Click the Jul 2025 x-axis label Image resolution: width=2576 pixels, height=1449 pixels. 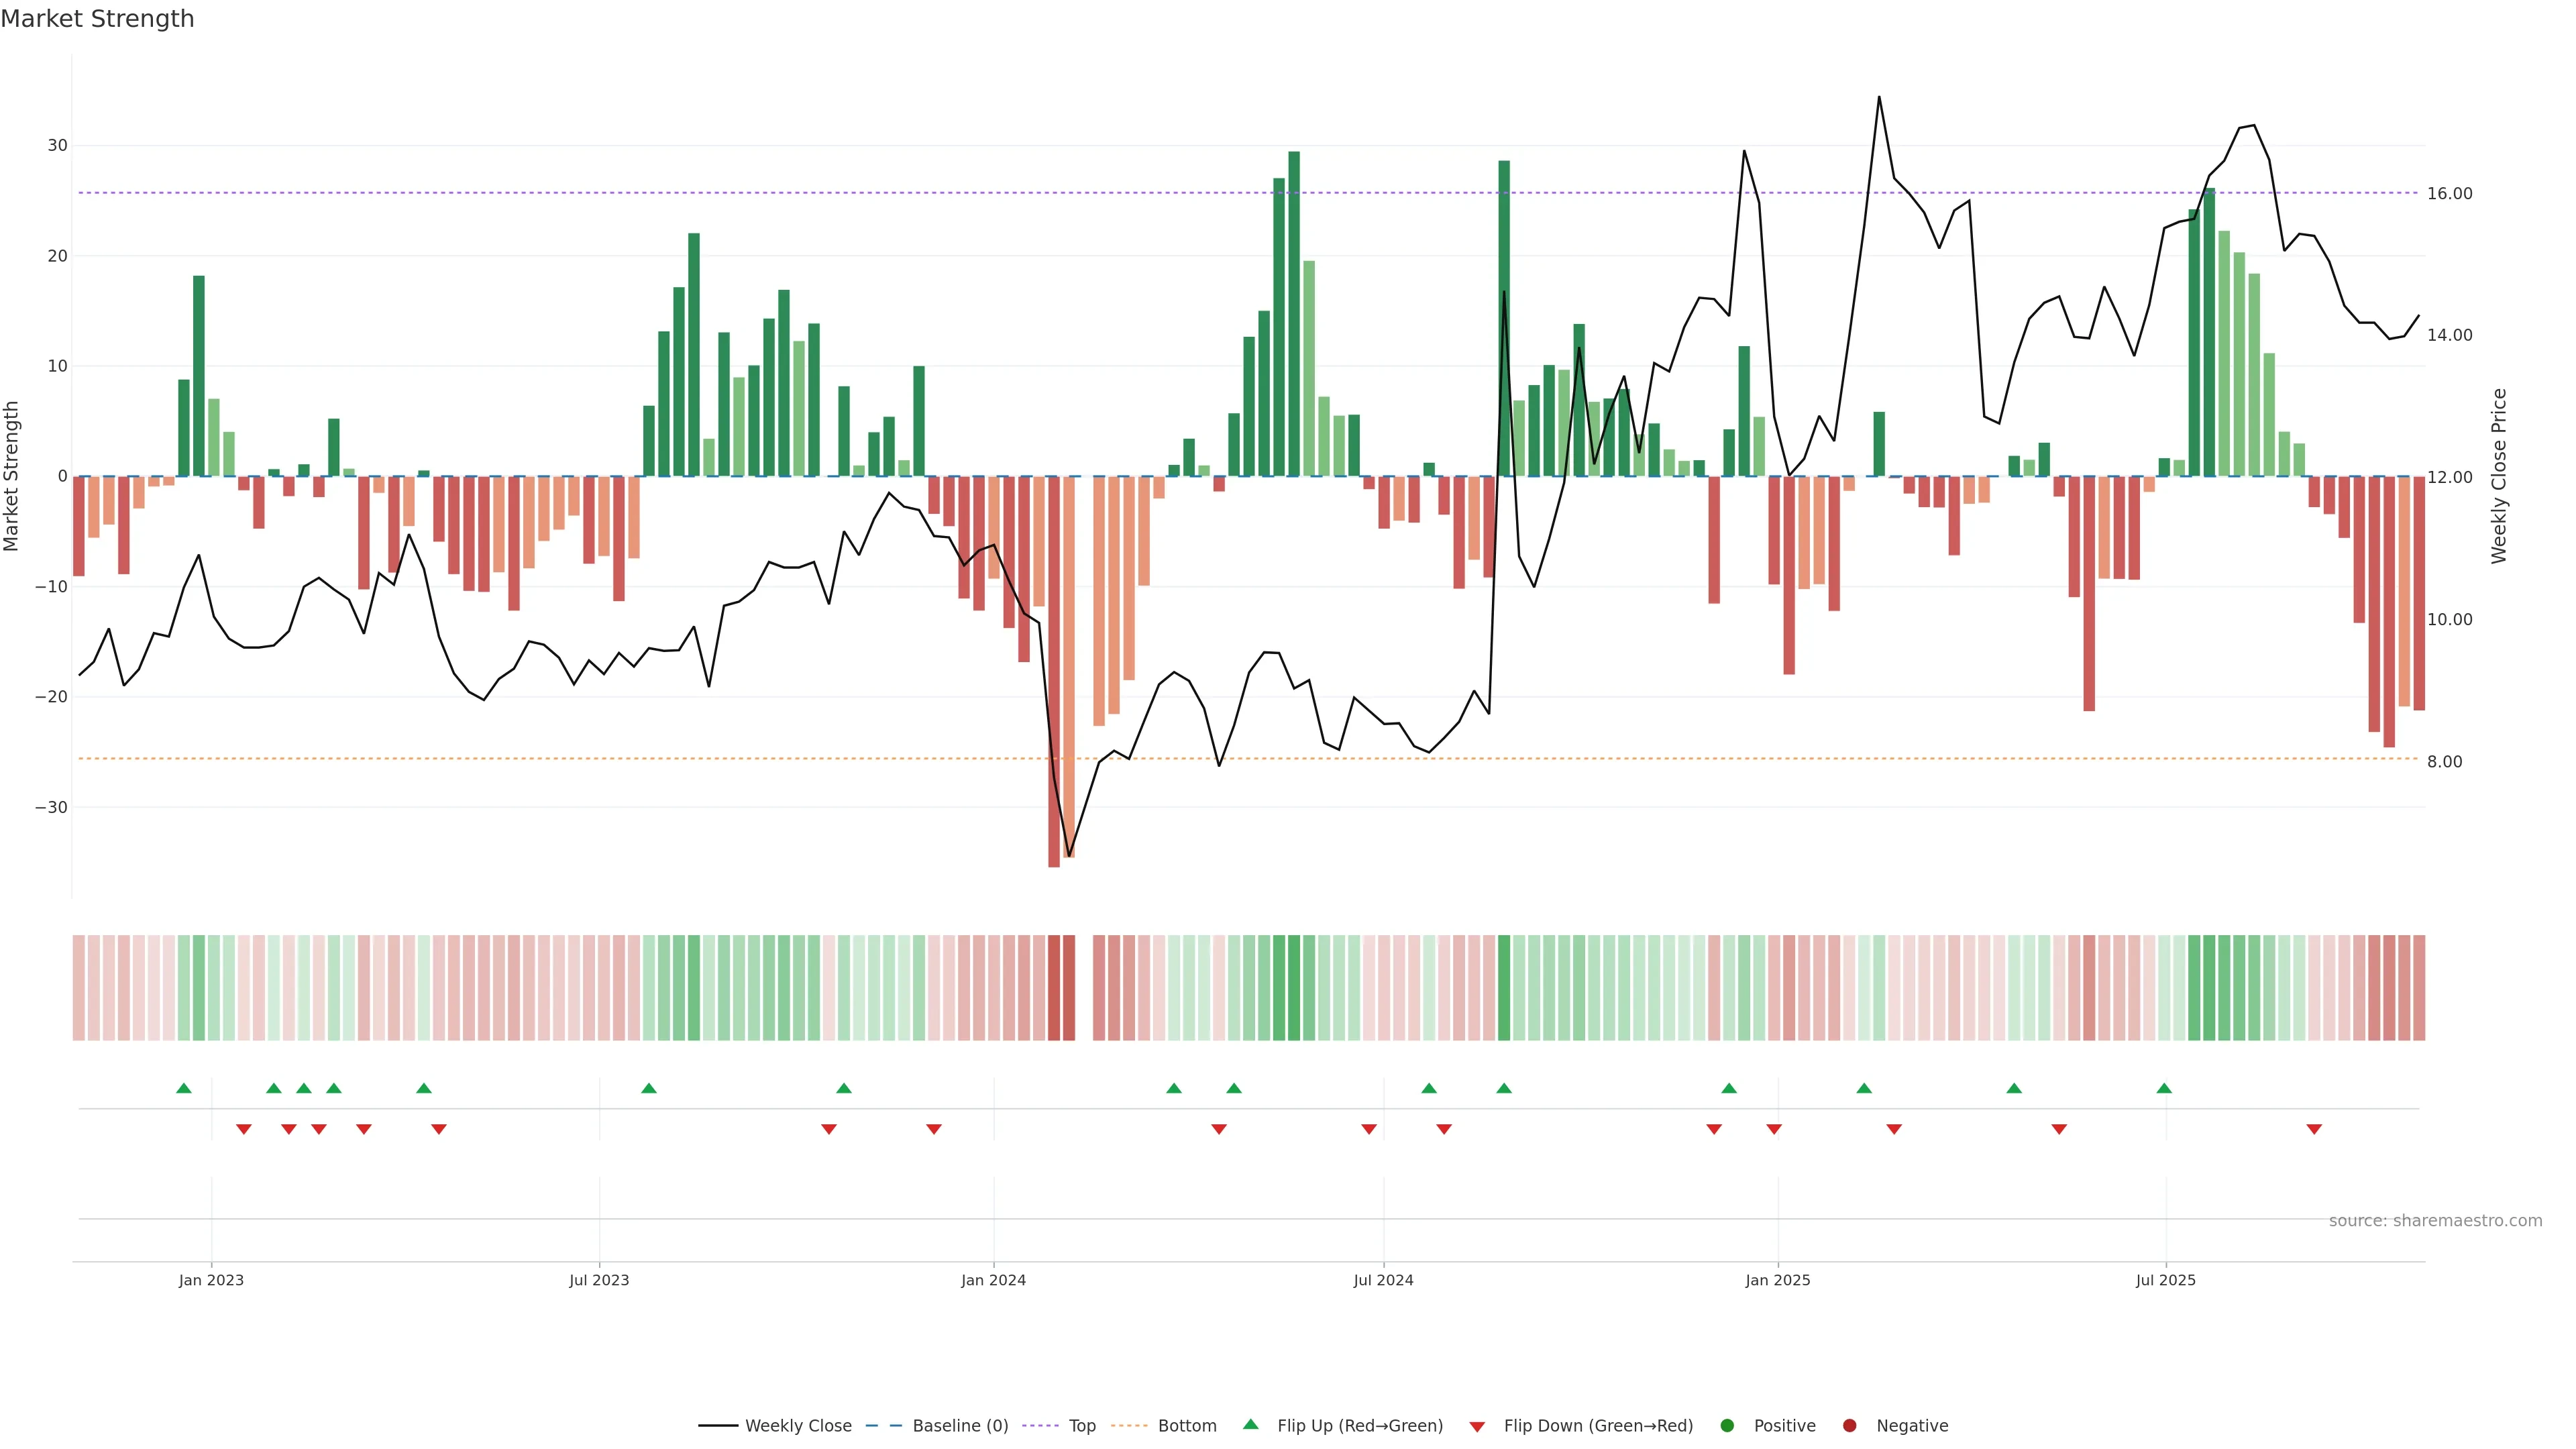coord(2165,1280)
